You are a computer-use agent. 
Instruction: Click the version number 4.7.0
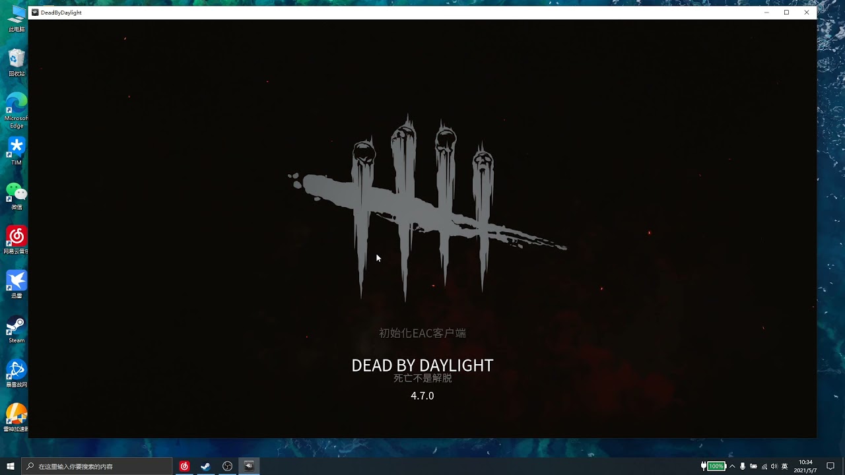point(422,396)
